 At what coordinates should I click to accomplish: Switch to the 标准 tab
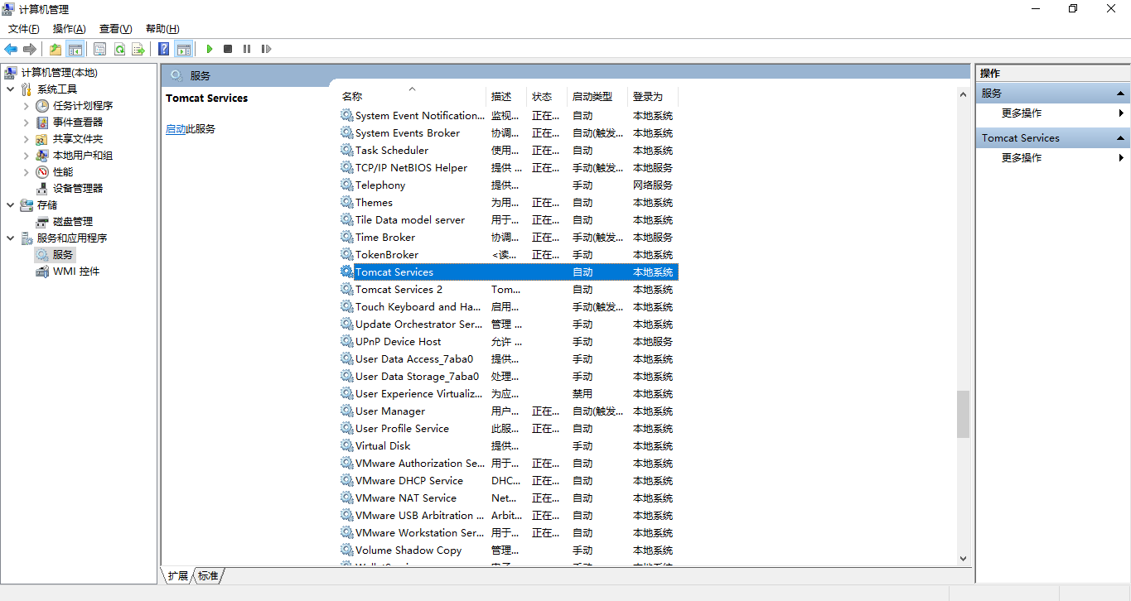(x=208, y=575)
